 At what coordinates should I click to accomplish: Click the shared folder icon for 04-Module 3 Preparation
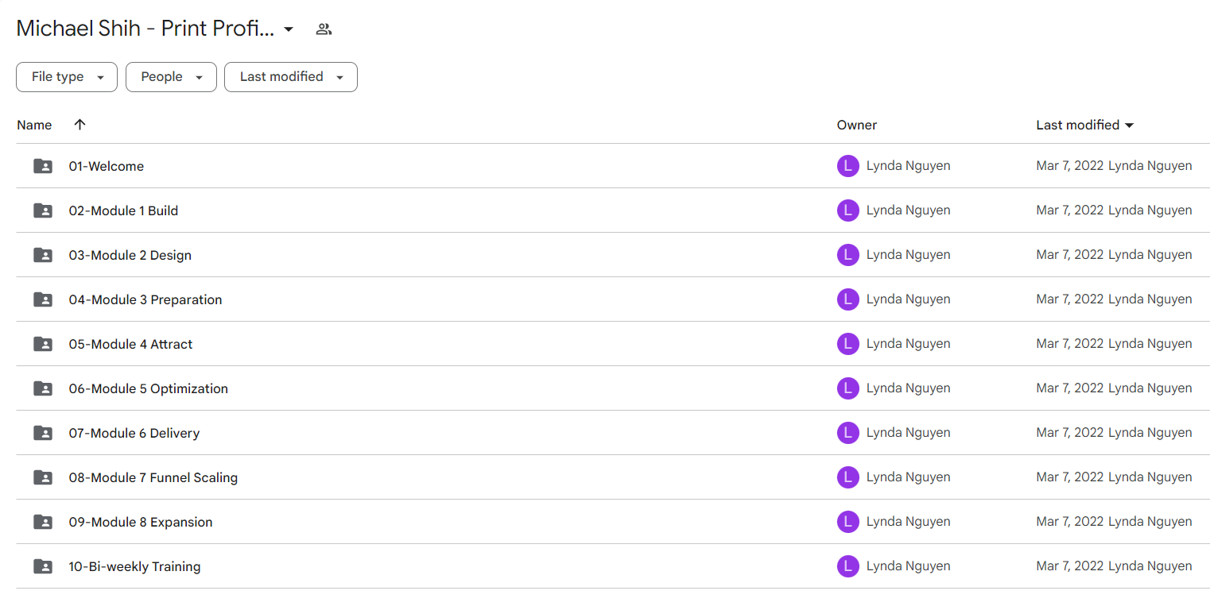point(43,299)
